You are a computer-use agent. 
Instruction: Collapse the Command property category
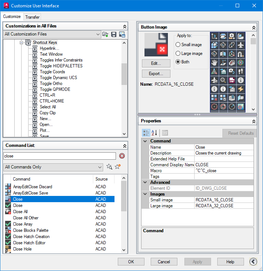tap(145, 141)
